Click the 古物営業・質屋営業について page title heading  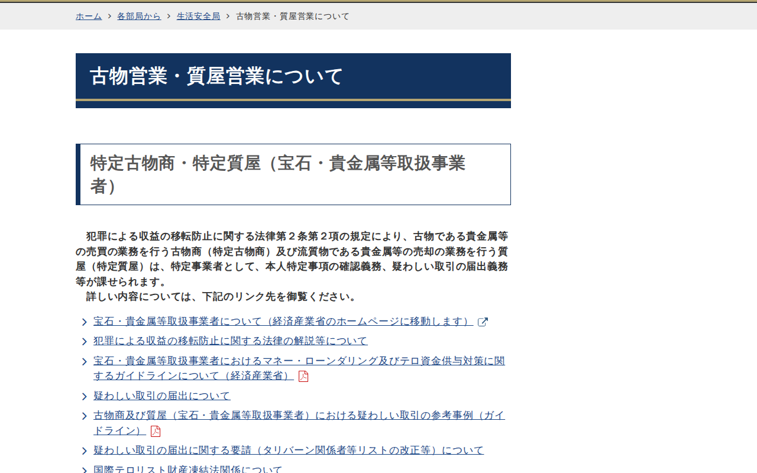coord(293,80)
